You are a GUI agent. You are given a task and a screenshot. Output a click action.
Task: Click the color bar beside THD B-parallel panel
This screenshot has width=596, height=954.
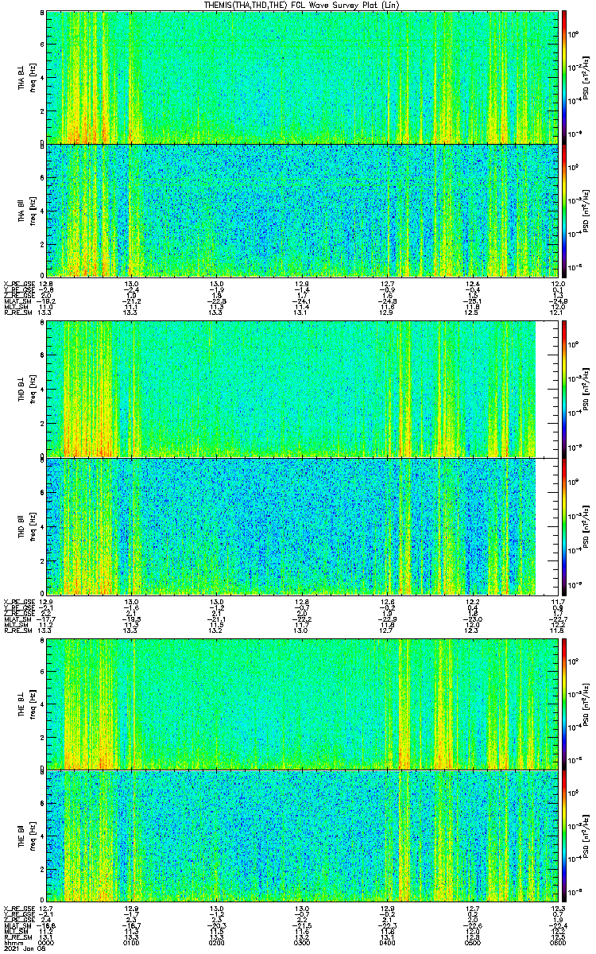coord(565,526)
